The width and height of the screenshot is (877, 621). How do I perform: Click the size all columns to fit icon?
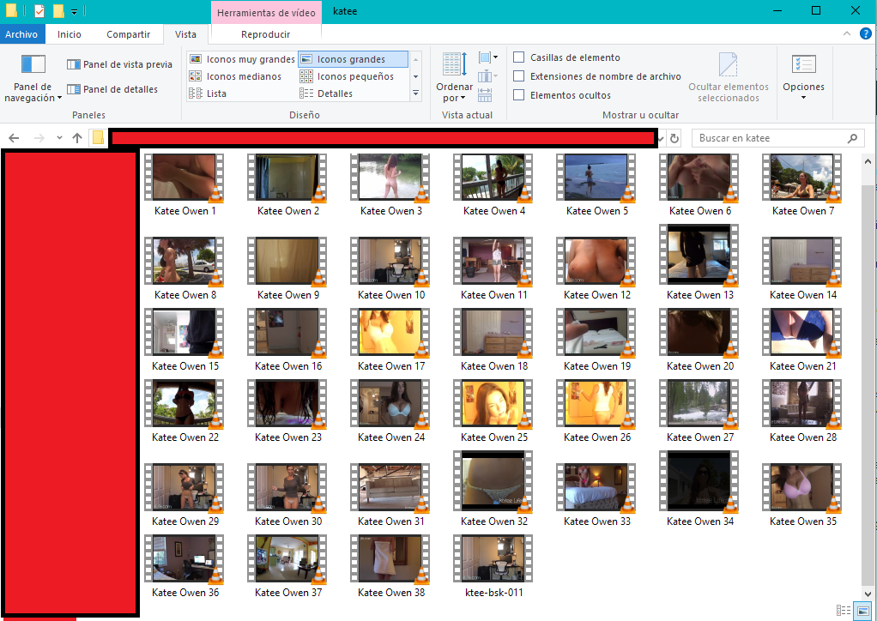(x=485, y=95)
